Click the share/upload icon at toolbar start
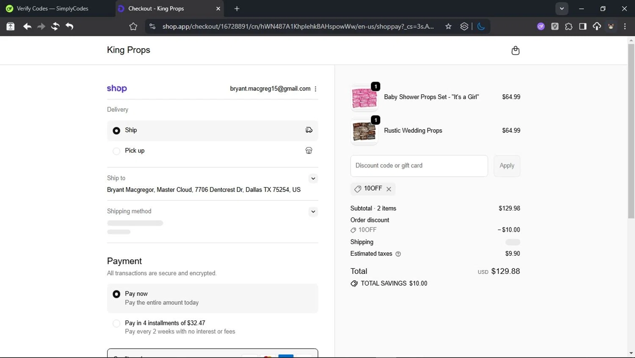The image size is (635, 358). coord(10,27)
